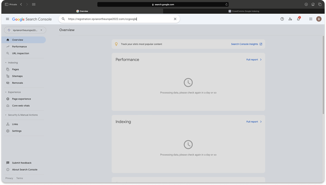
Task: Select Performance in the sidebar
Action: pos(19,47)
